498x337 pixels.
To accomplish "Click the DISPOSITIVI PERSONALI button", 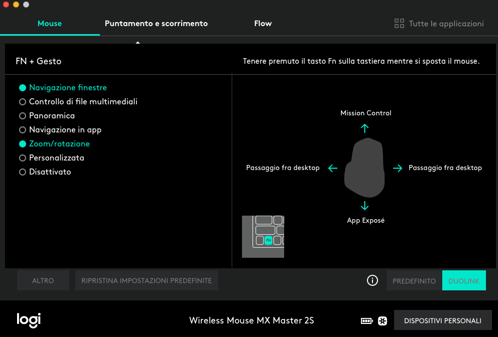I will pyautogui.click(x=442, y=321).
